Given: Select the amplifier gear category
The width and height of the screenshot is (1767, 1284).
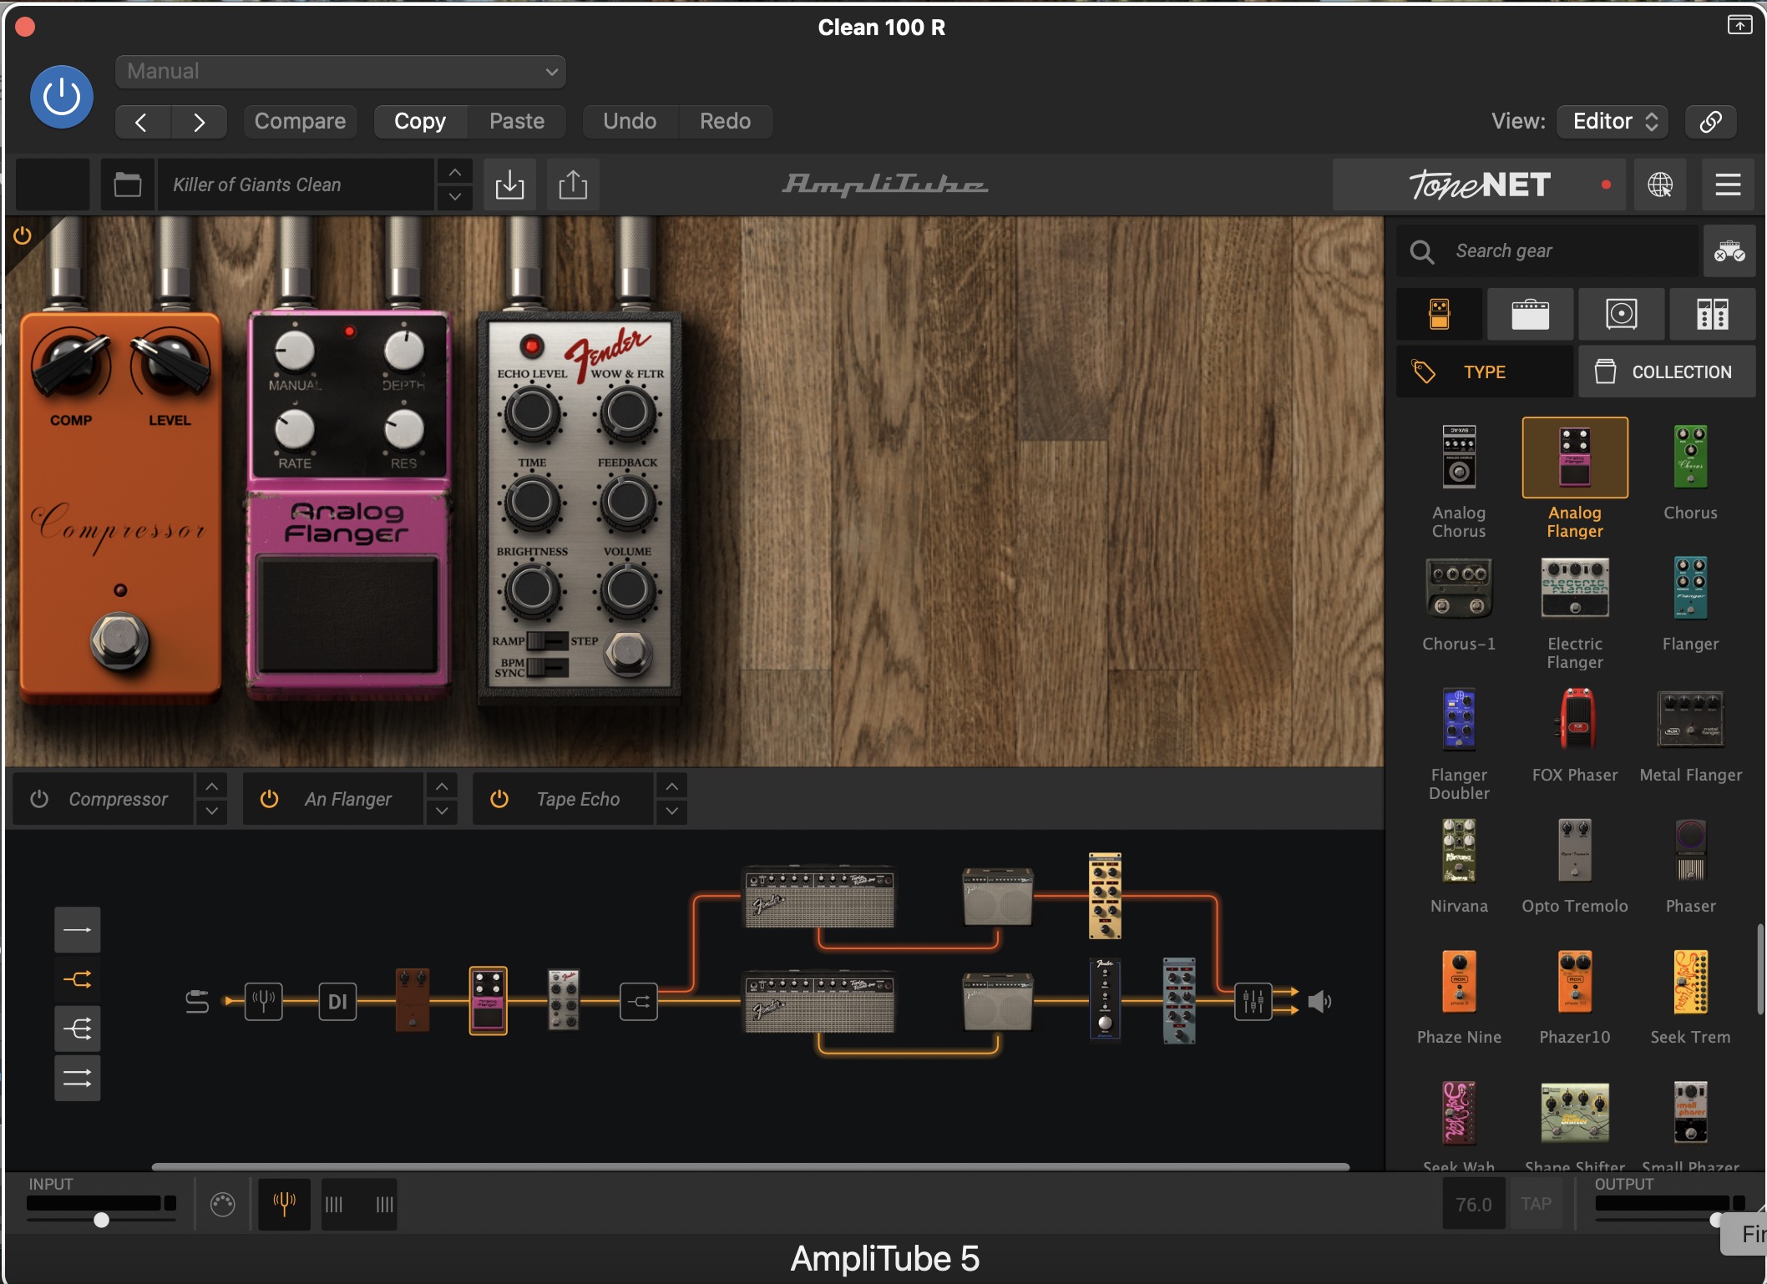Looking at the screenshot, I should [1530, 315].
